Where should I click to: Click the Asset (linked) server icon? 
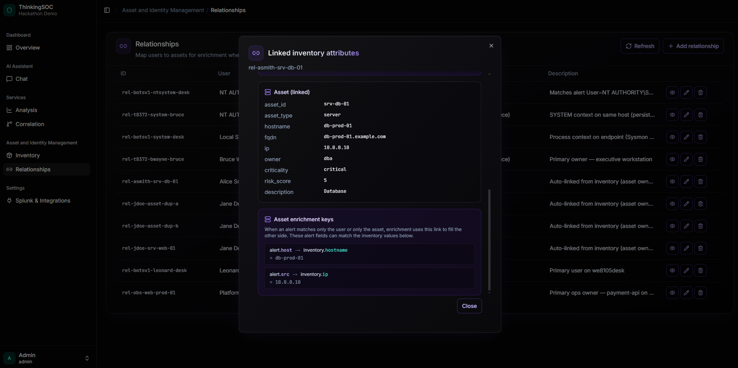[x=268, y=92]
